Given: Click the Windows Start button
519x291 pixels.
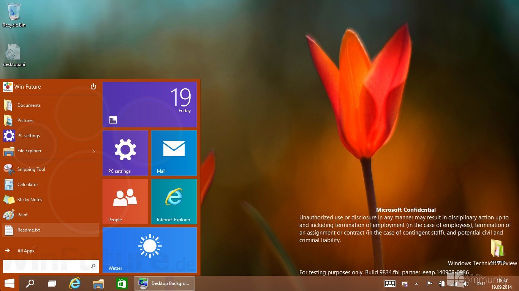Looking at the screenshot, I should [9, 283].
